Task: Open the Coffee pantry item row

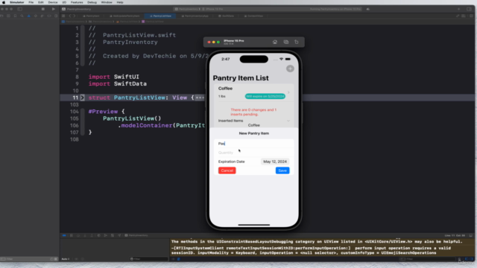Action: pos(253,92)
